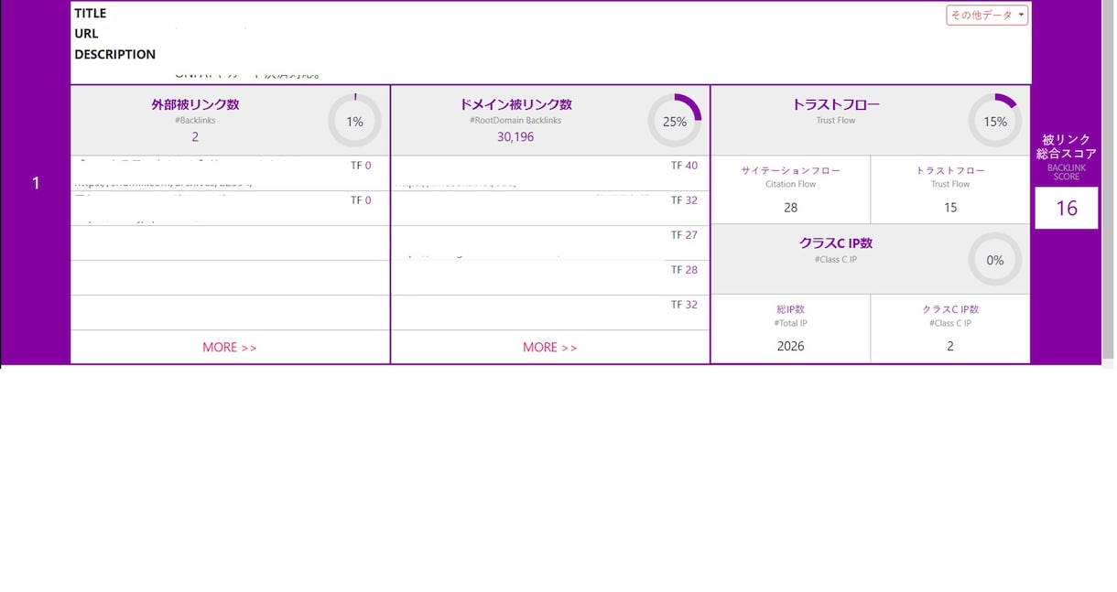The image size is (1117, 592).
Task: Click the ドメイン被リンク数 heading
Action: point(515,104)
